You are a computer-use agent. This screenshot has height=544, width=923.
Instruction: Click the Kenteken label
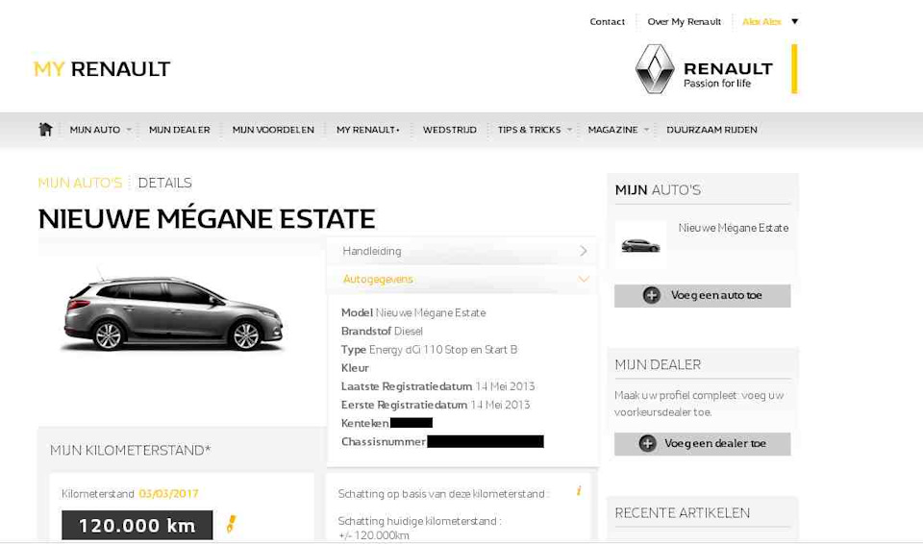(364, 423)
